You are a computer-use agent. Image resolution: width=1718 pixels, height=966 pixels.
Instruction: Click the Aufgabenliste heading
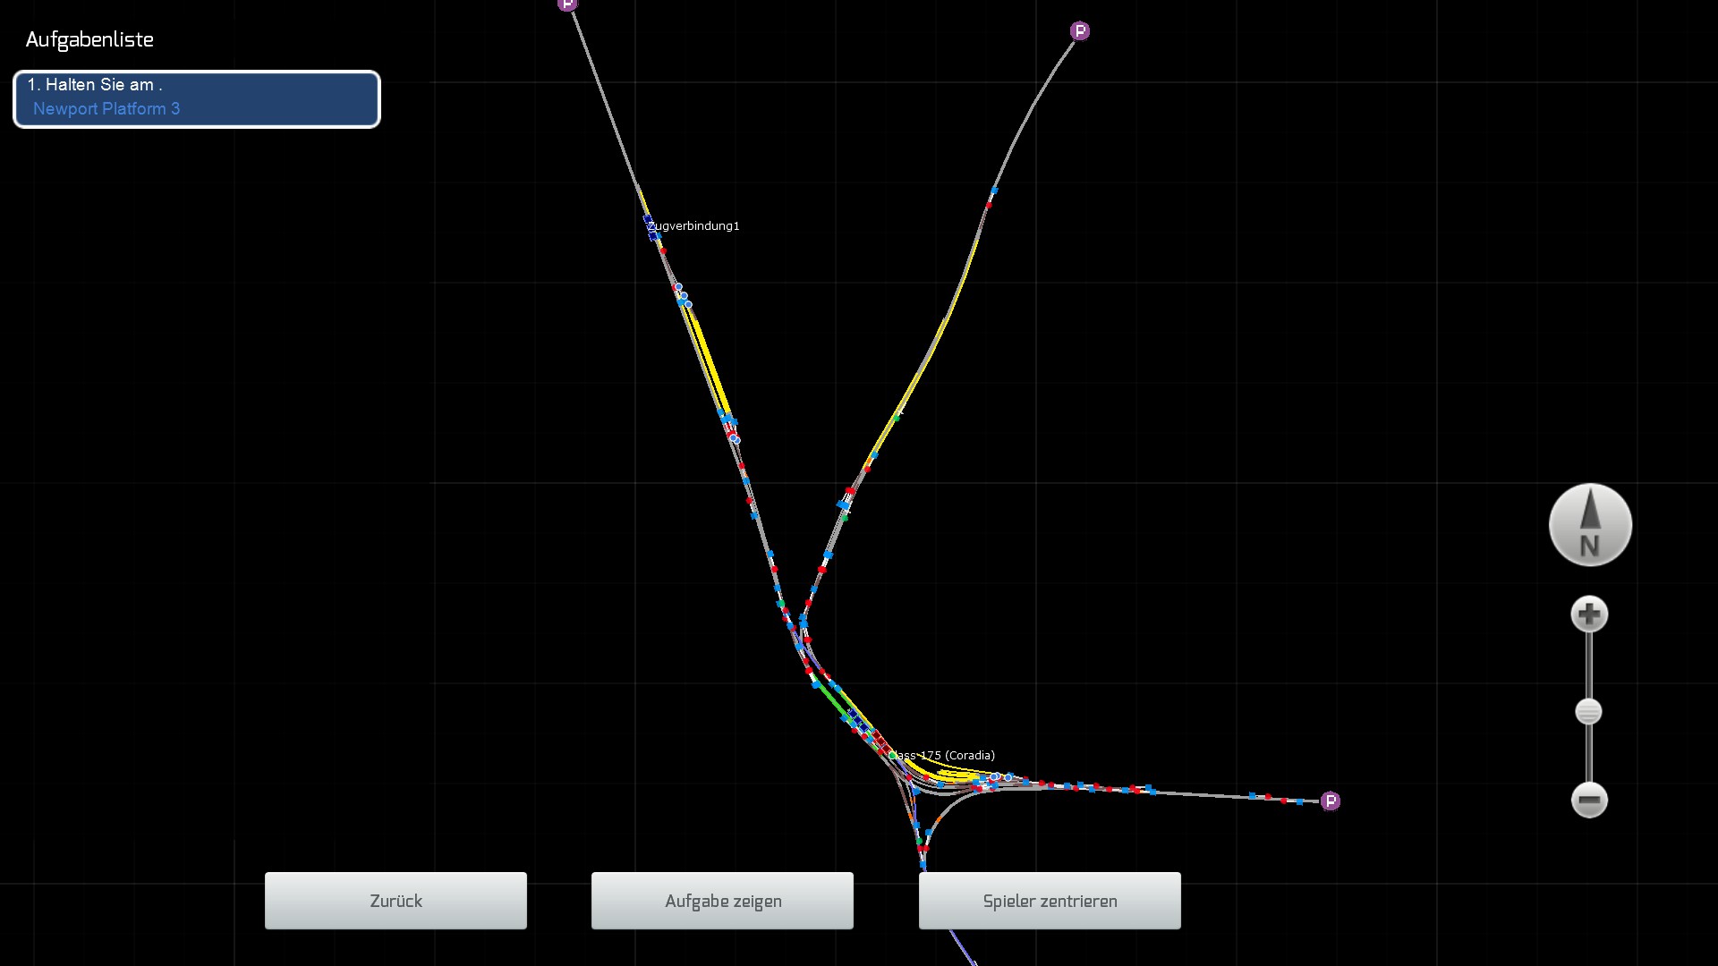(89, 40)
